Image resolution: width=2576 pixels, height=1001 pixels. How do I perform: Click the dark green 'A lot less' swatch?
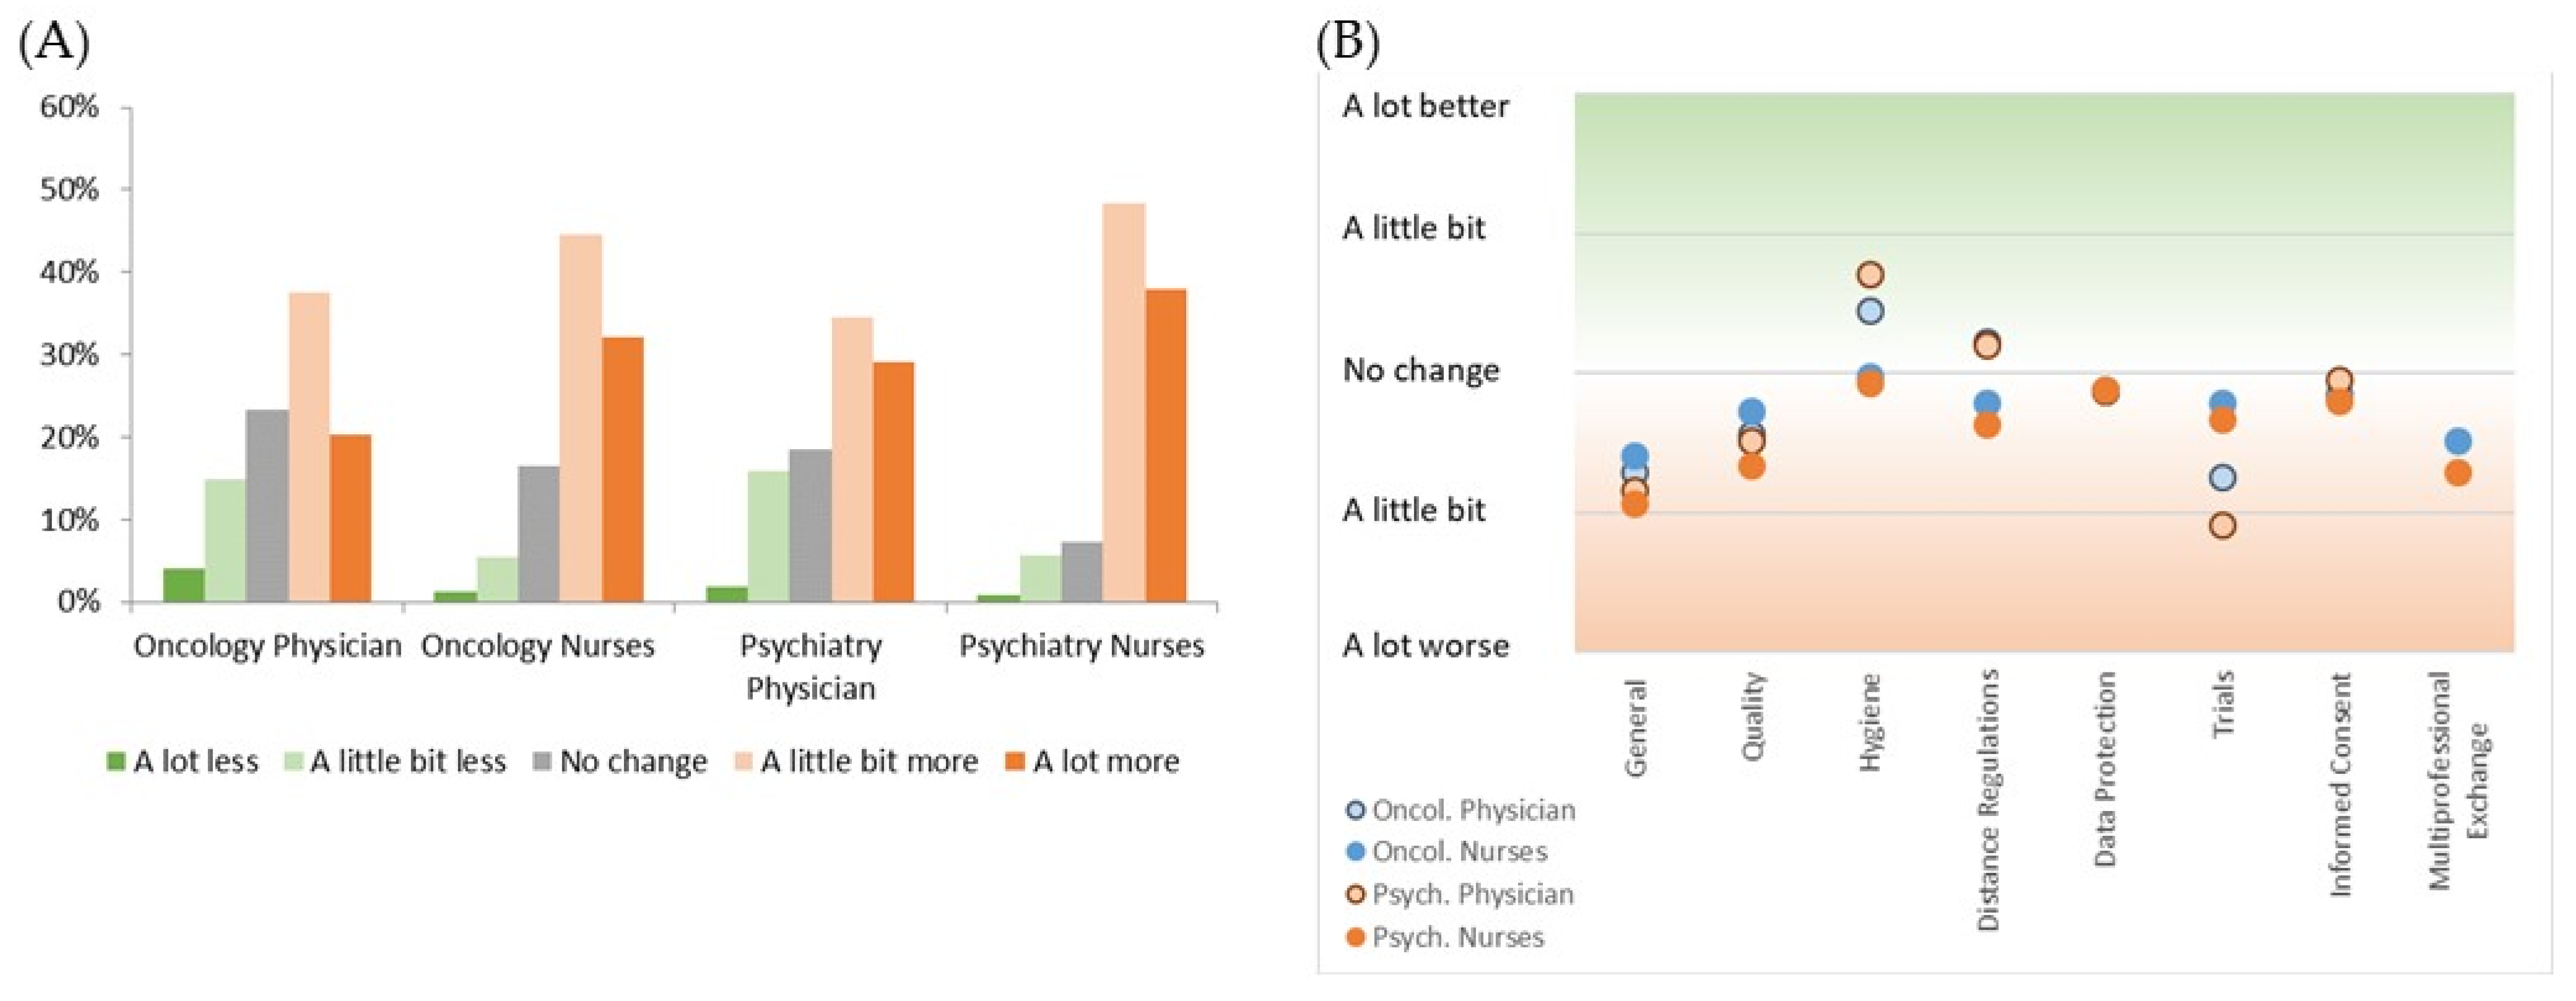[x=116, y=762]
